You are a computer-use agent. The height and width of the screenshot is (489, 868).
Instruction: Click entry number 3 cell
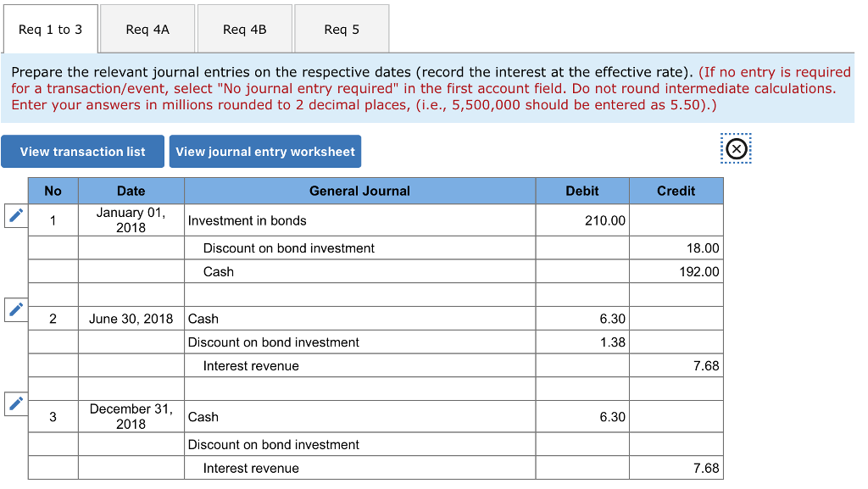53,416
